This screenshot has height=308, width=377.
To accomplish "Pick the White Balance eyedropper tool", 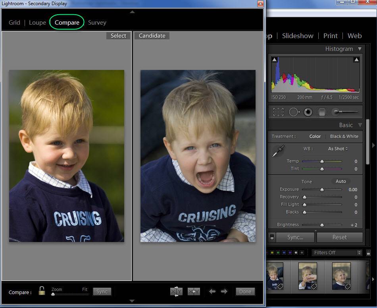I will point(279,151).
